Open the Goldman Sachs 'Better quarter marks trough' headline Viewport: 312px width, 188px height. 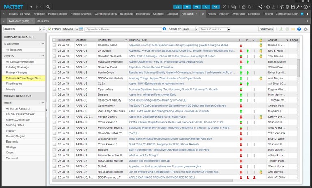[x=178, y=45]
